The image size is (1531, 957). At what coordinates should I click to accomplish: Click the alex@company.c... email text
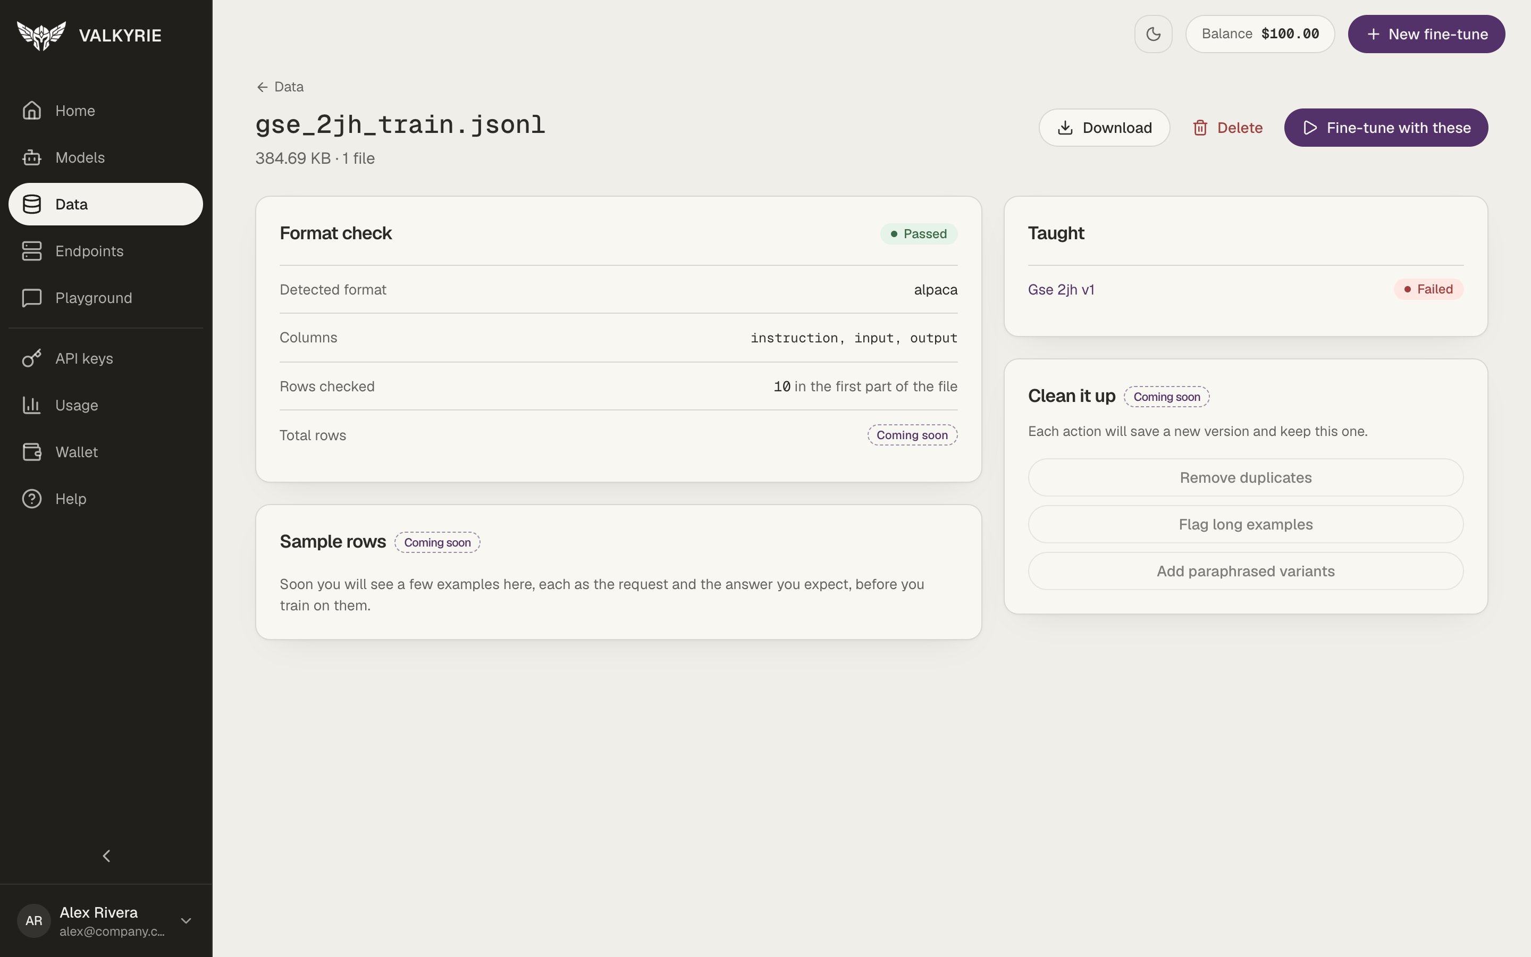pos(112,931)
